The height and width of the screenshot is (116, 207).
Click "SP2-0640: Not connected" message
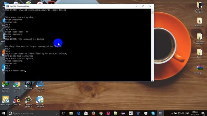[19, 56]
